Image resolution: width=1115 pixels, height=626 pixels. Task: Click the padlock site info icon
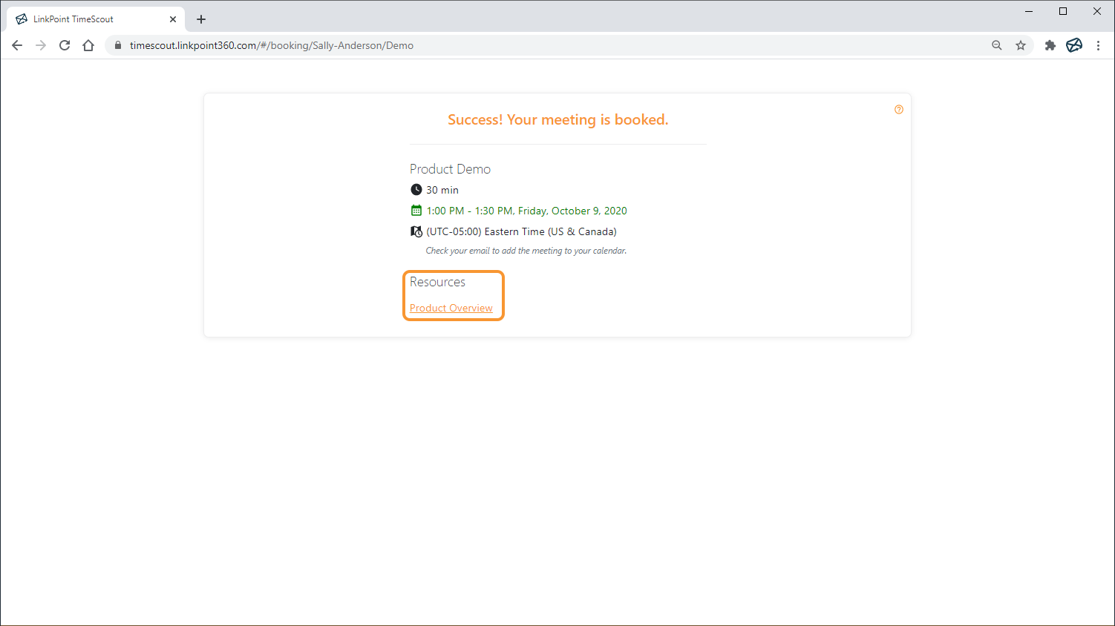pos(117,45)
